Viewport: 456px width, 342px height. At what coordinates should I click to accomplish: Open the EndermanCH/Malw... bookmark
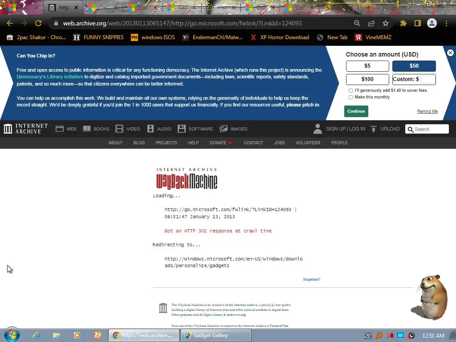(212, 37)
